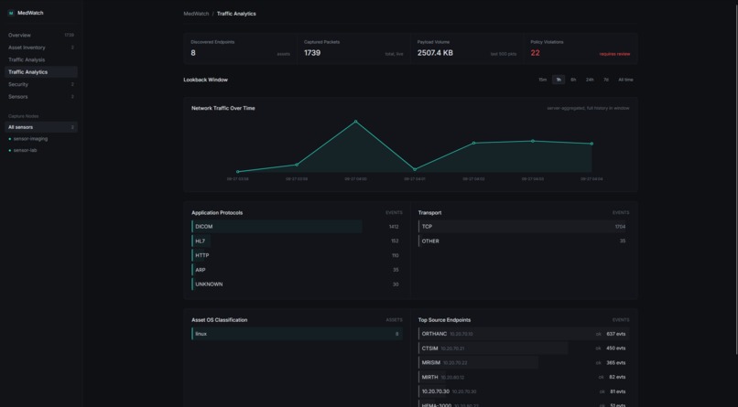Set lookback window to All time

[x=625, y=80]
